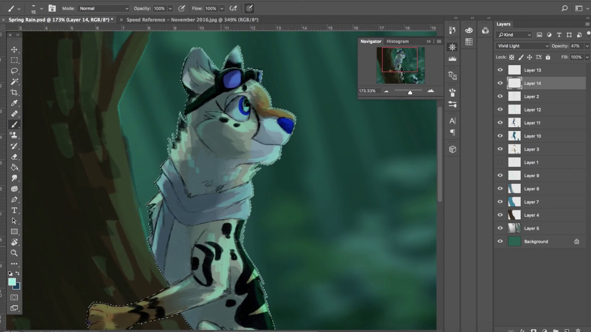
Task: Show hidden Layer 1 visibility box
Action: [500, 162]
